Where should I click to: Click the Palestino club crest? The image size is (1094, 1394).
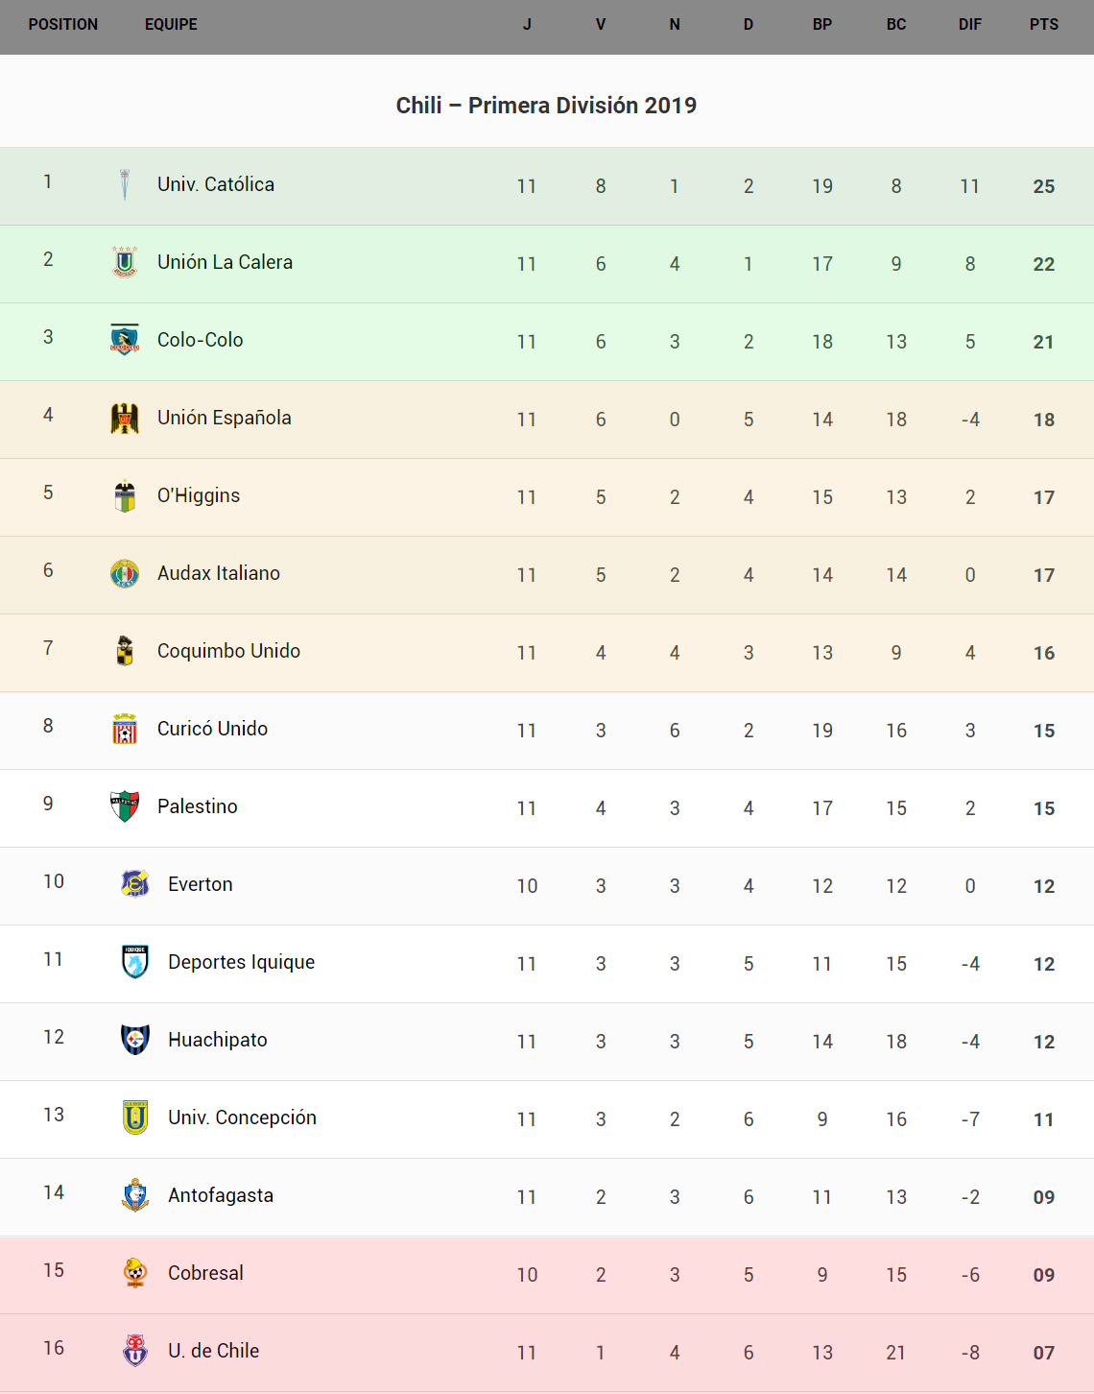pyautogui.click(x=125, y=806)
